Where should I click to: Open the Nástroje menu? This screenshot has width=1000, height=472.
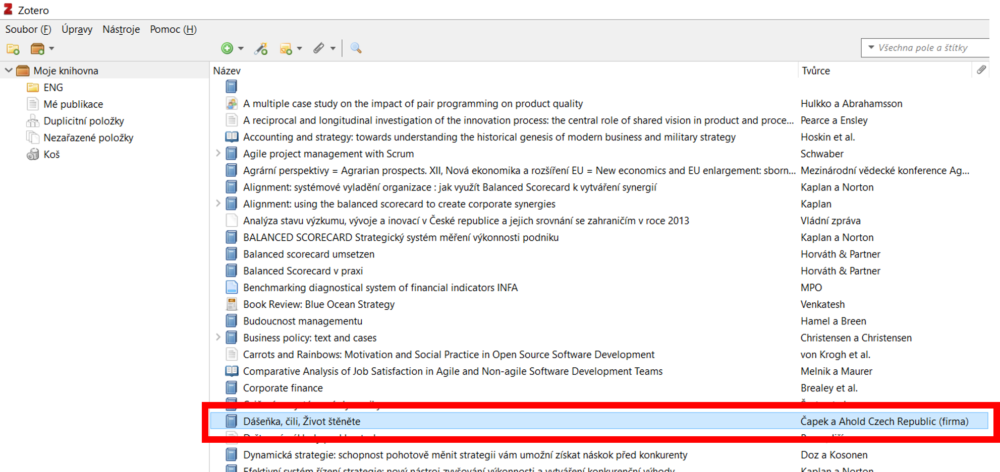click(x=121, y=29)
